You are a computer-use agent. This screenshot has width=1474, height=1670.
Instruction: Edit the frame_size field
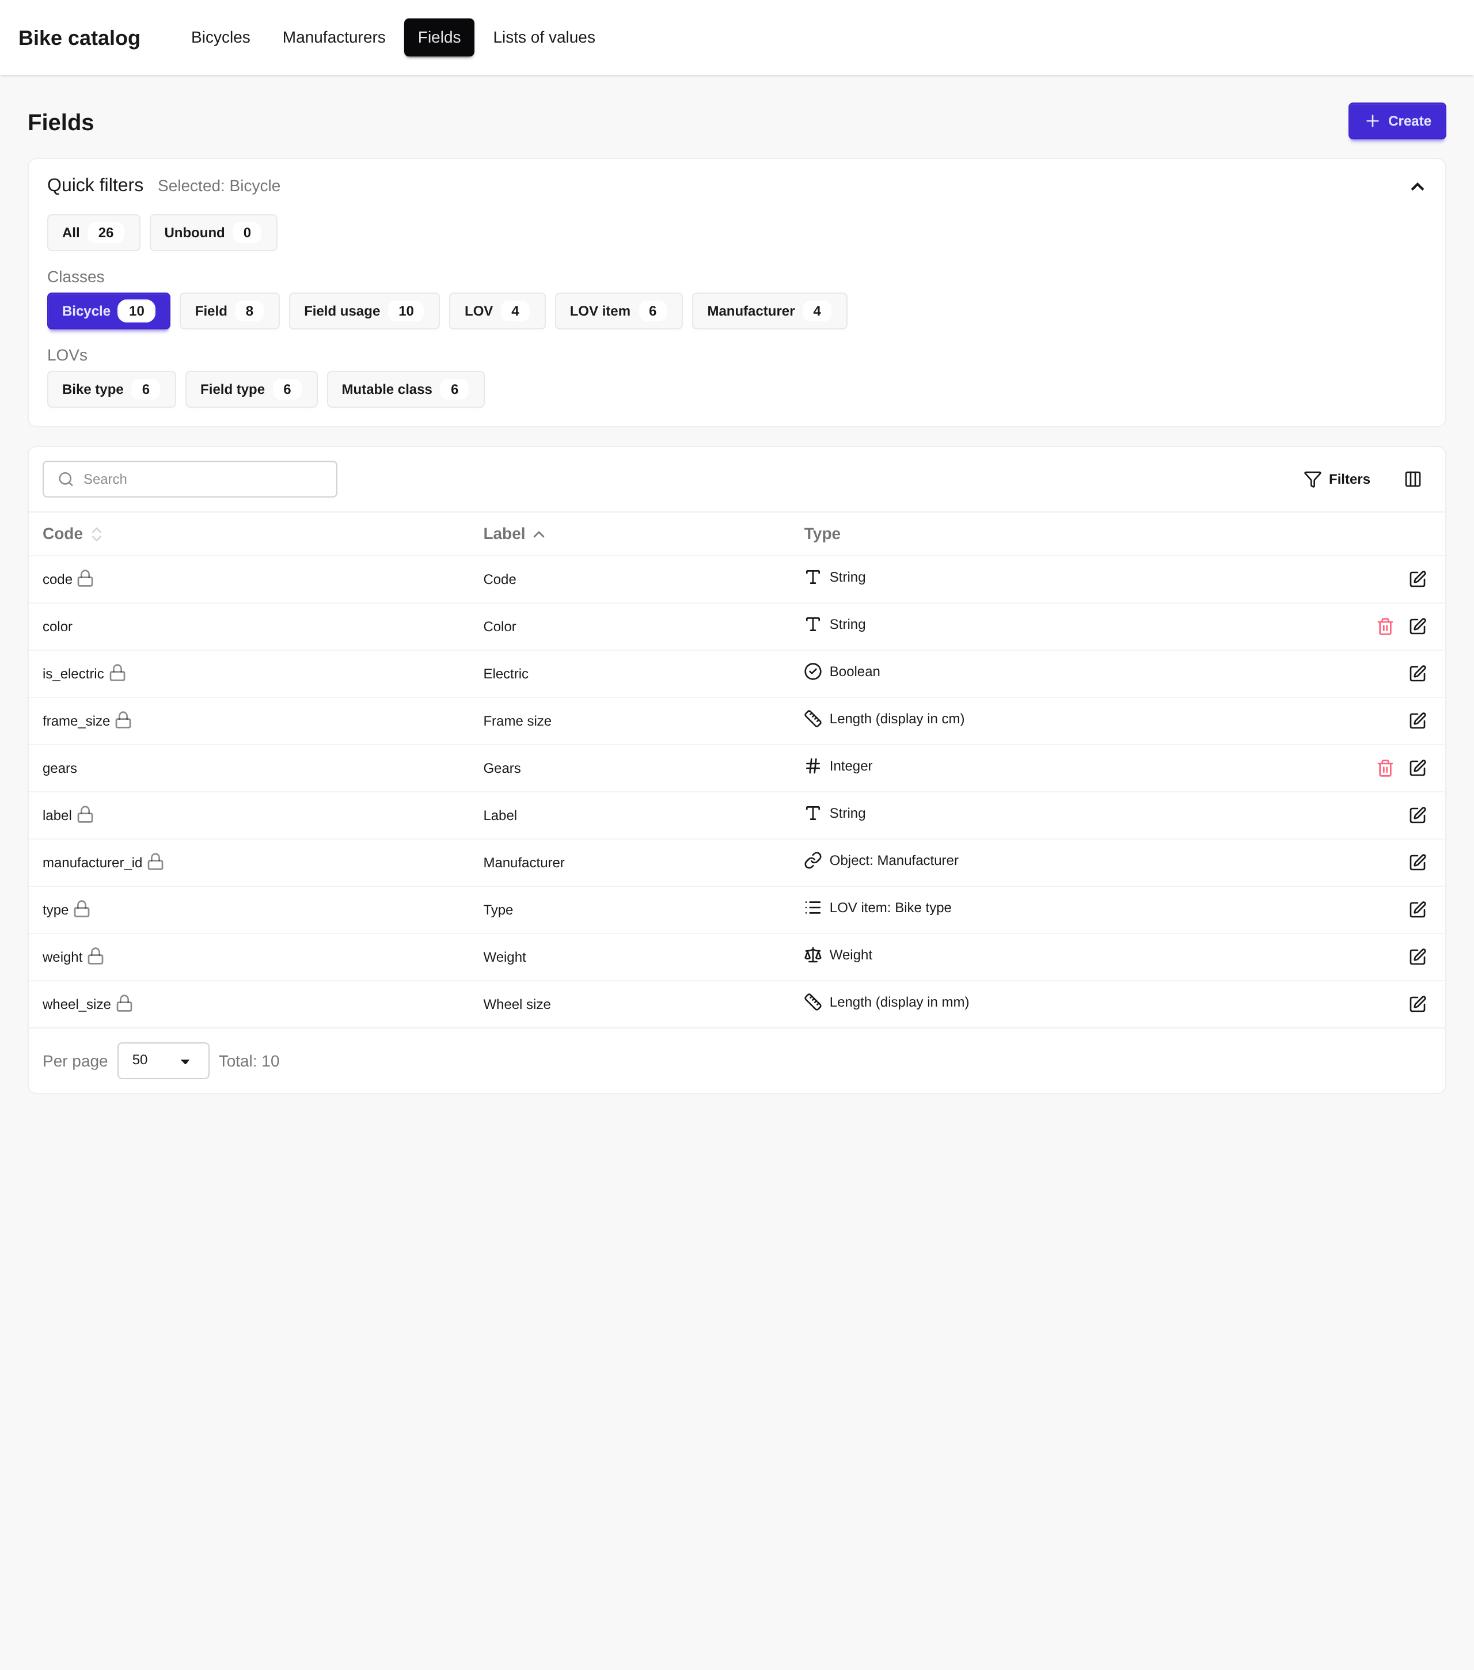(x=1417, y=720)
